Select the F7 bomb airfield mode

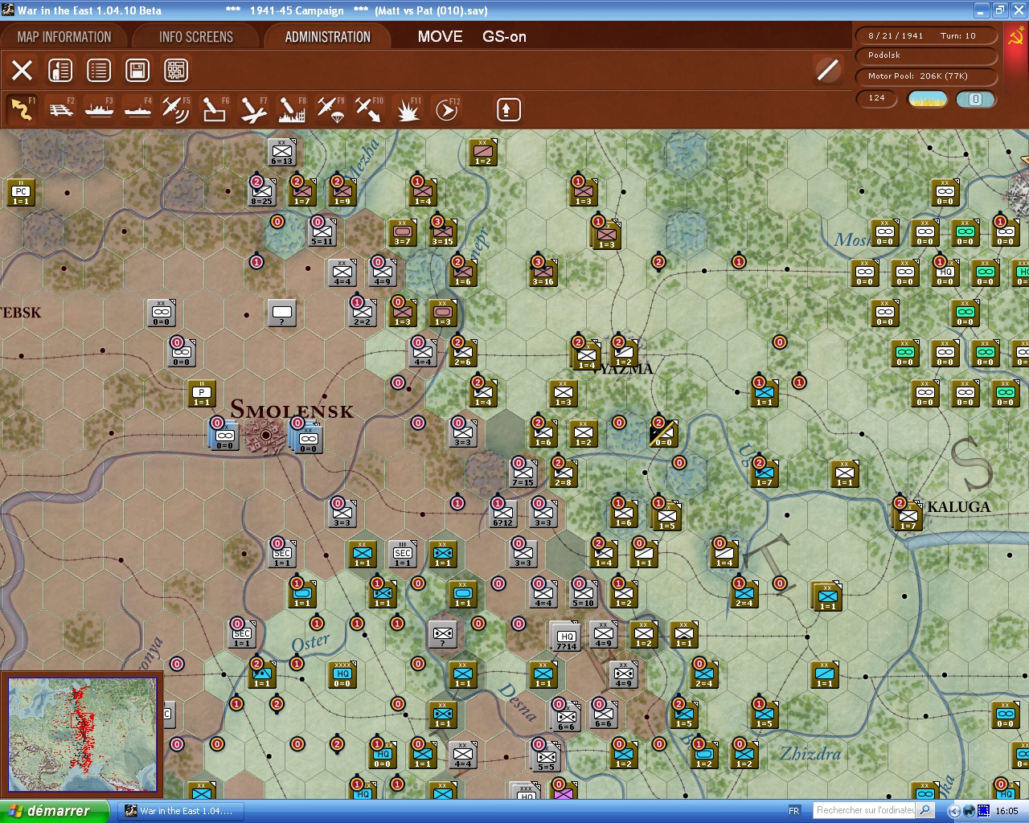(253, 109)
